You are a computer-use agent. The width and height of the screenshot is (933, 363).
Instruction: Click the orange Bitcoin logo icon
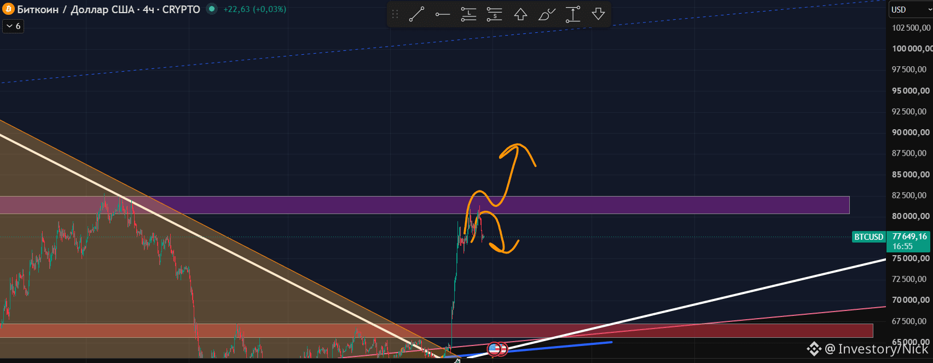point(8,9)
